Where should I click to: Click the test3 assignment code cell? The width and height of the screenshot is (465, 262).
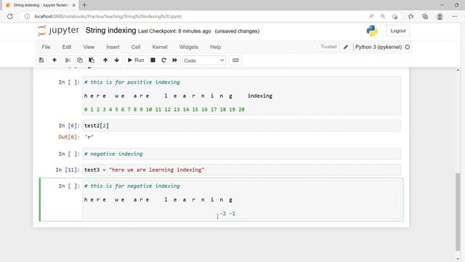click(x=241, y=170)
